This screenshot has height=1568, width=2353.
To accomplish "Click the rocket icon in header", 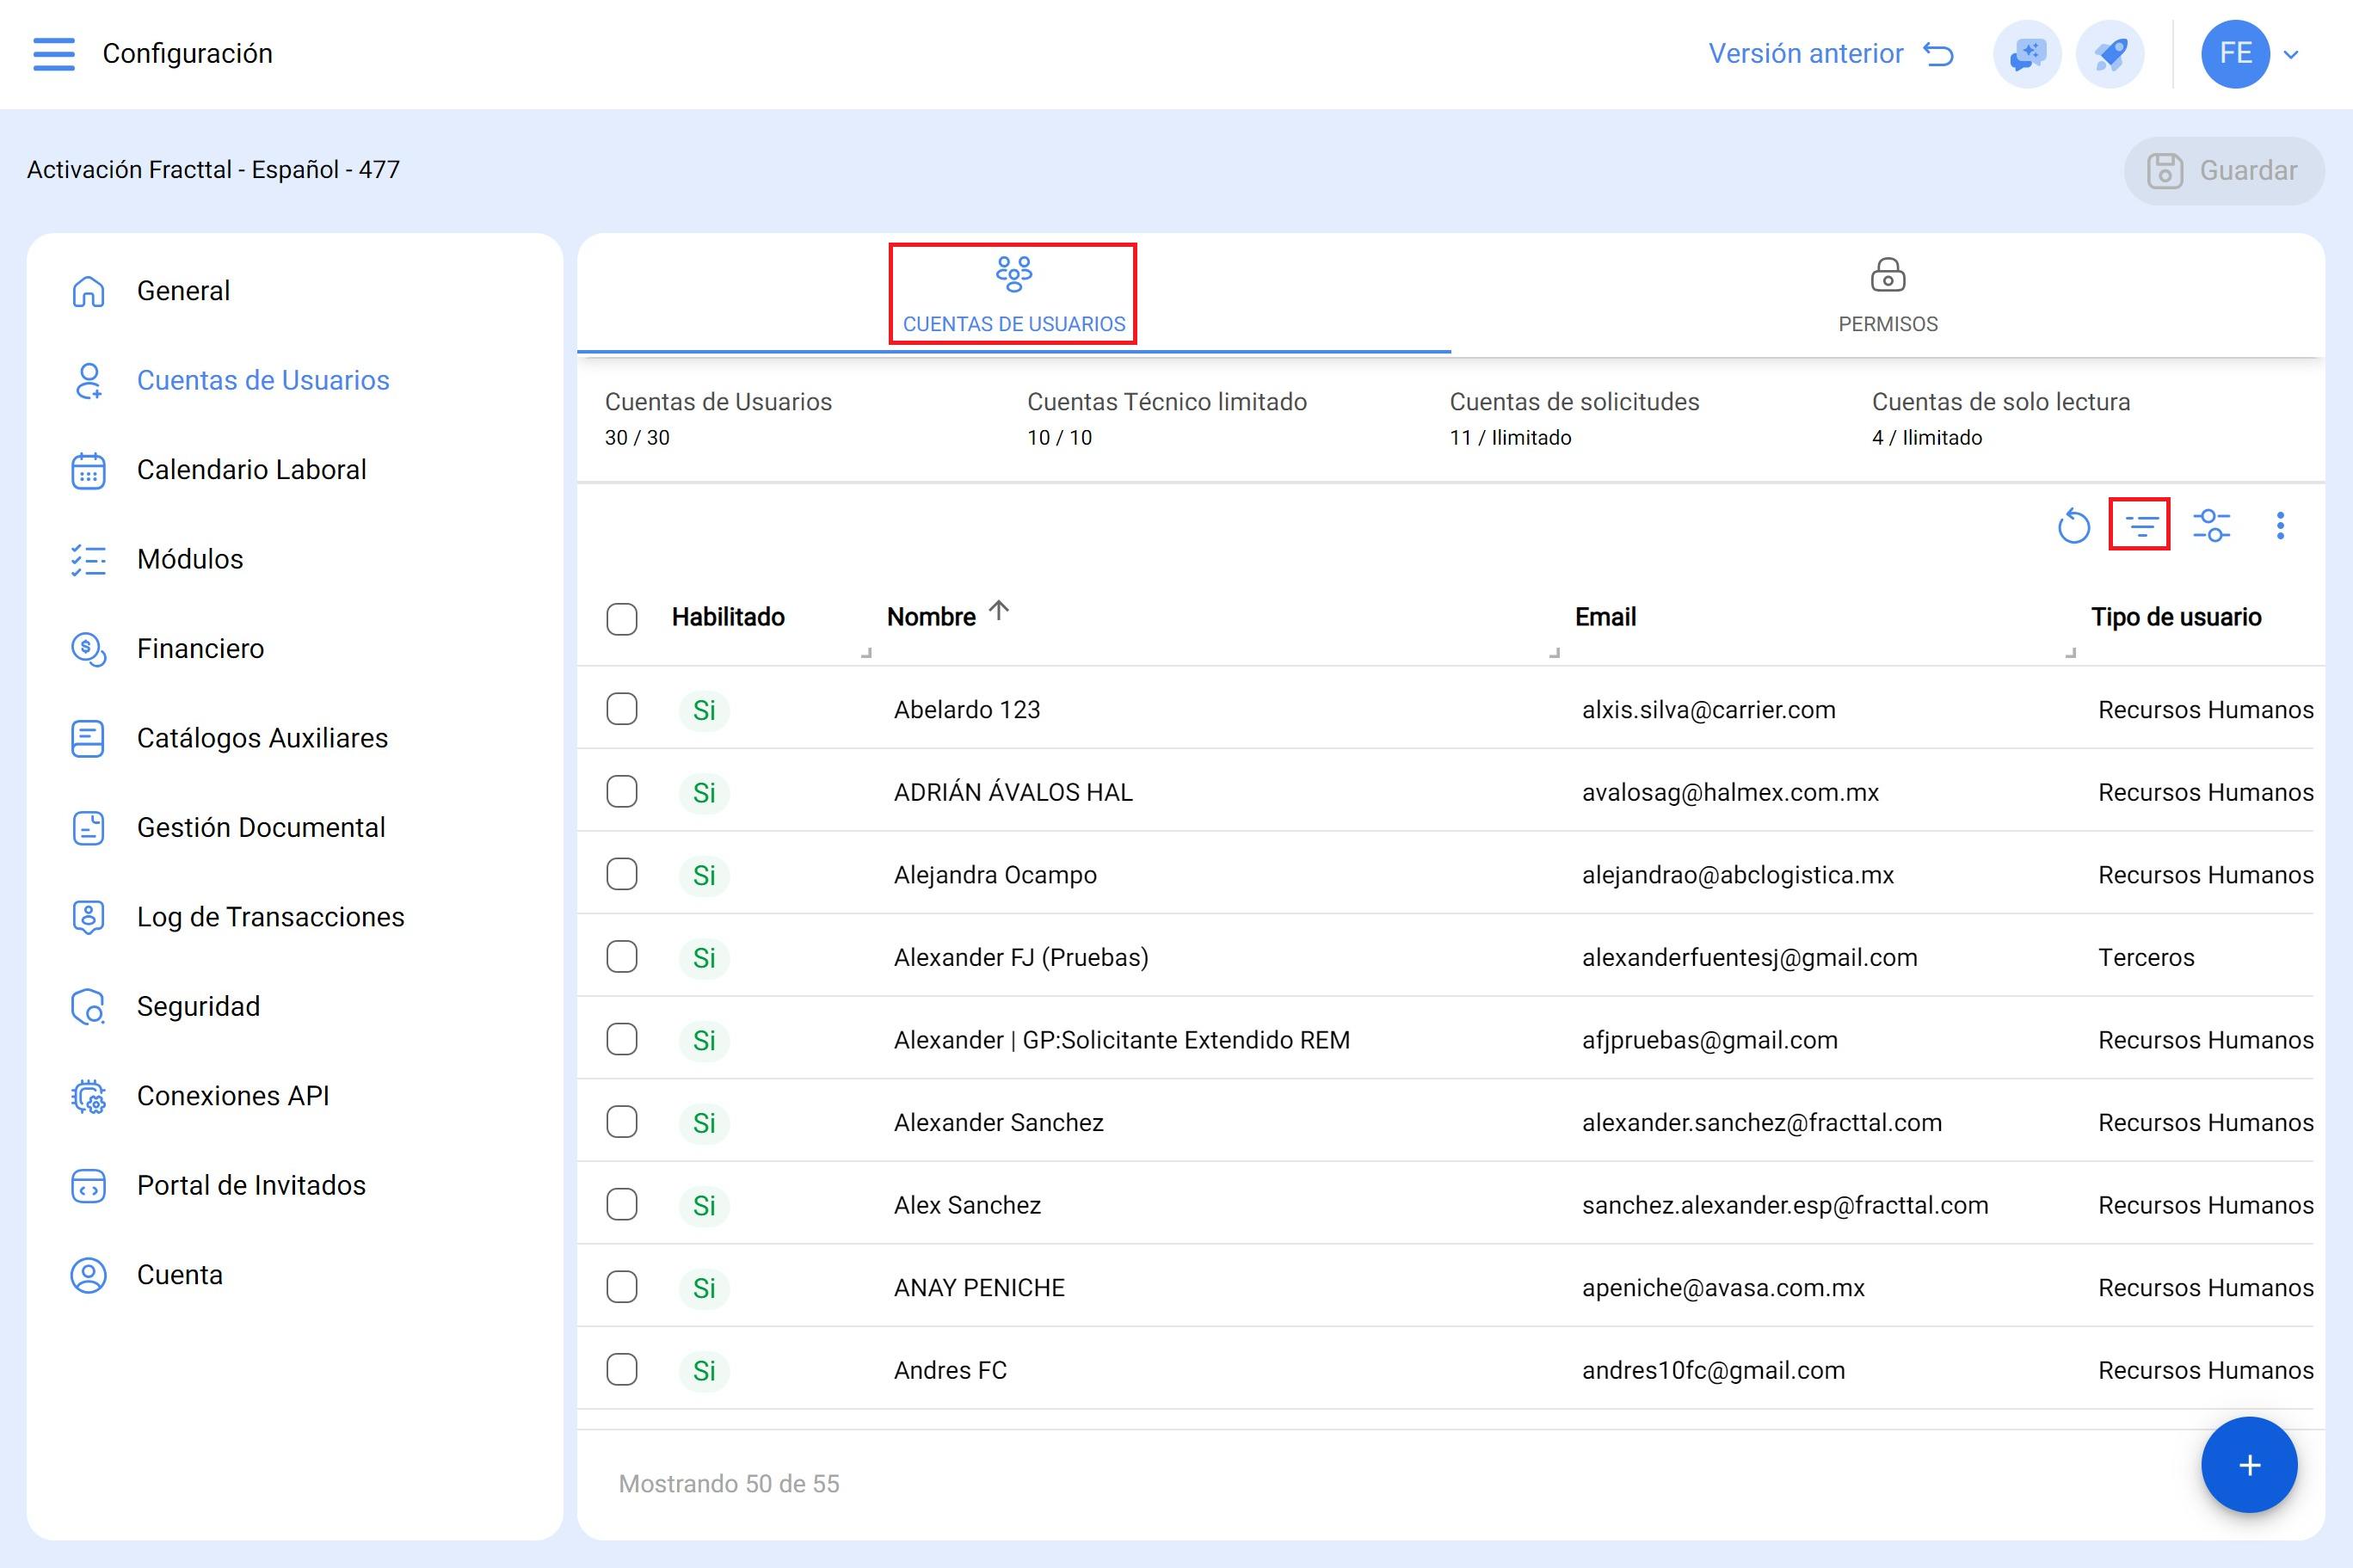I will 2110,54.
